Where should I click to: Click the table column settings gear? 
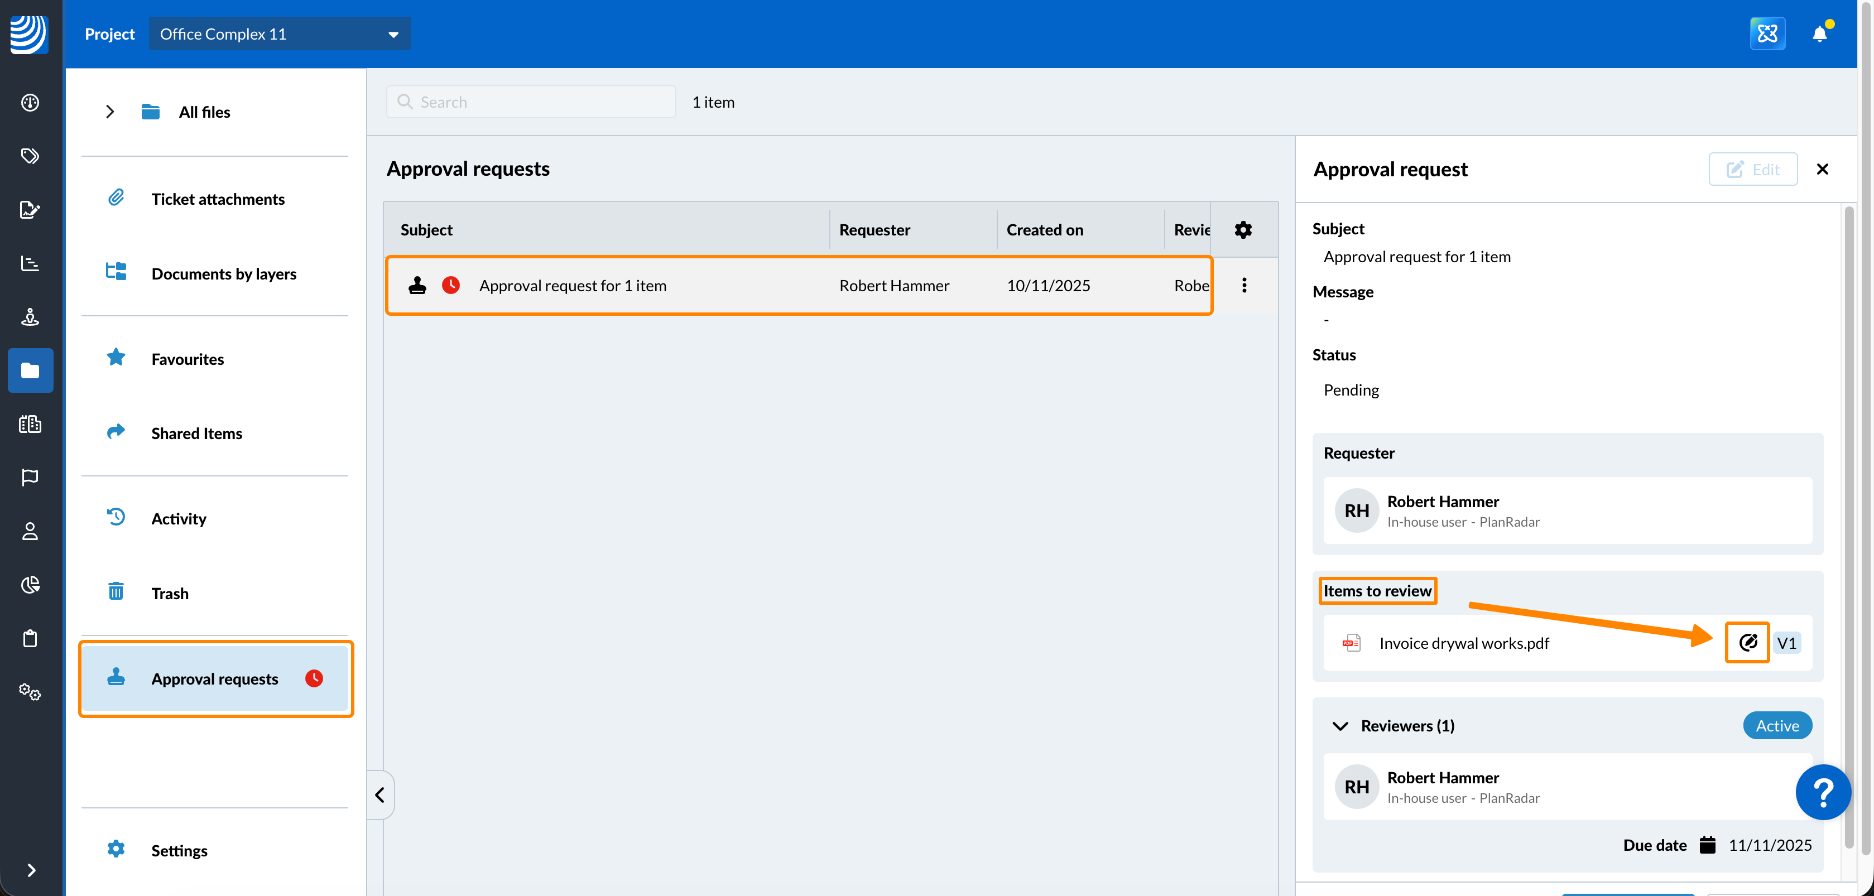coord(1243,230)
